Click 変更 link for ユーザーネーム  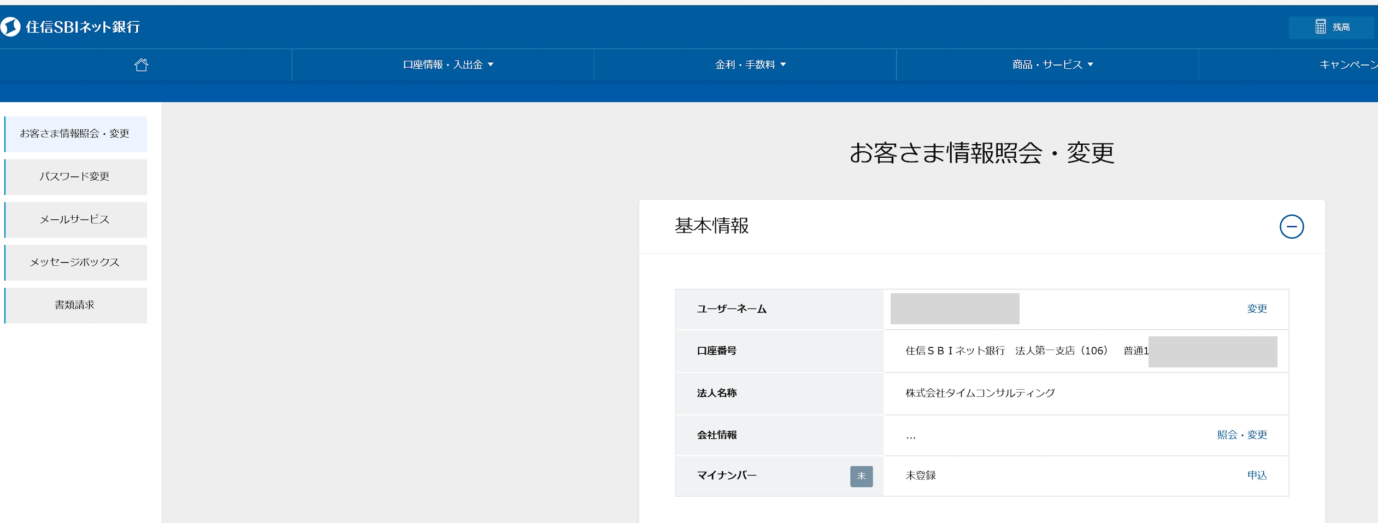click(x=1257, y=309)
